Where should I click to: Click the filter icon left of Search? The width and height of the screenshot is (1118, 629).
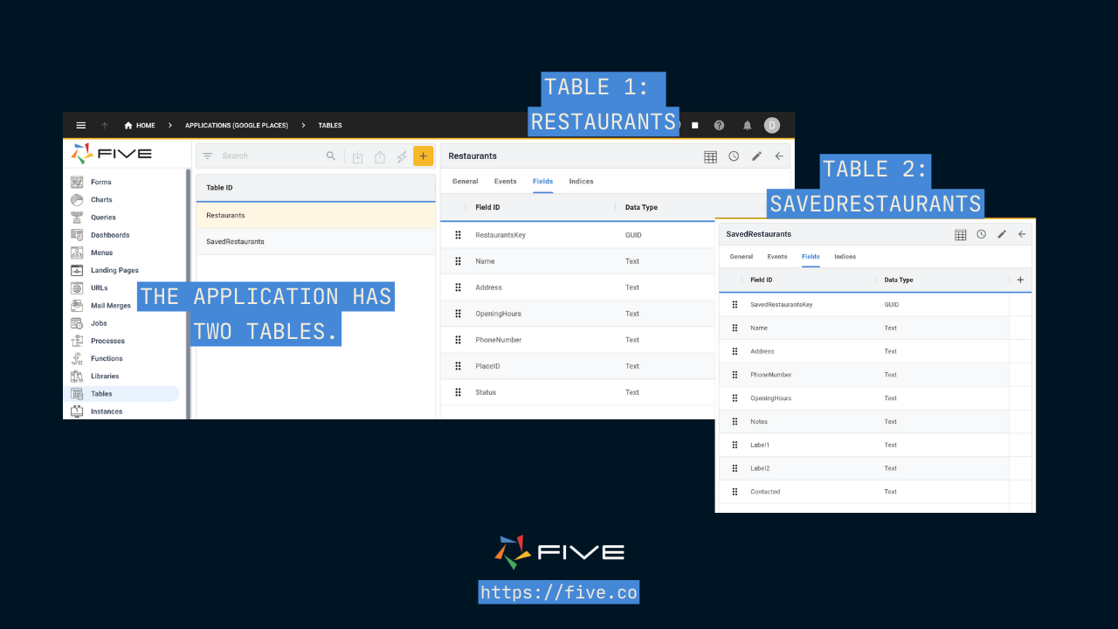point(208,156)
